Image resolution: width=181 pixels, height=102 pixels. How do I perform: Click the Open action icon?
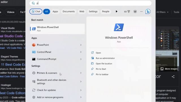tap(92, 53)
